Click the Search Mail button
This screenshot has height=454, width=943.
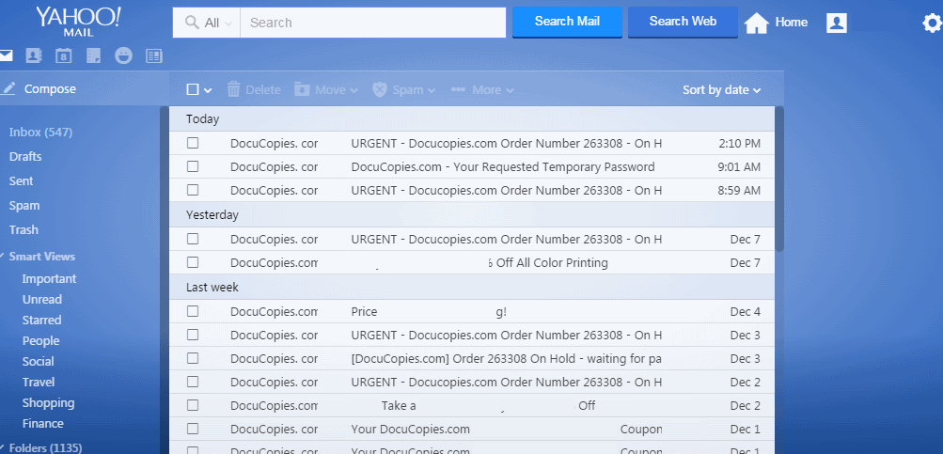(x=567, y=22)
